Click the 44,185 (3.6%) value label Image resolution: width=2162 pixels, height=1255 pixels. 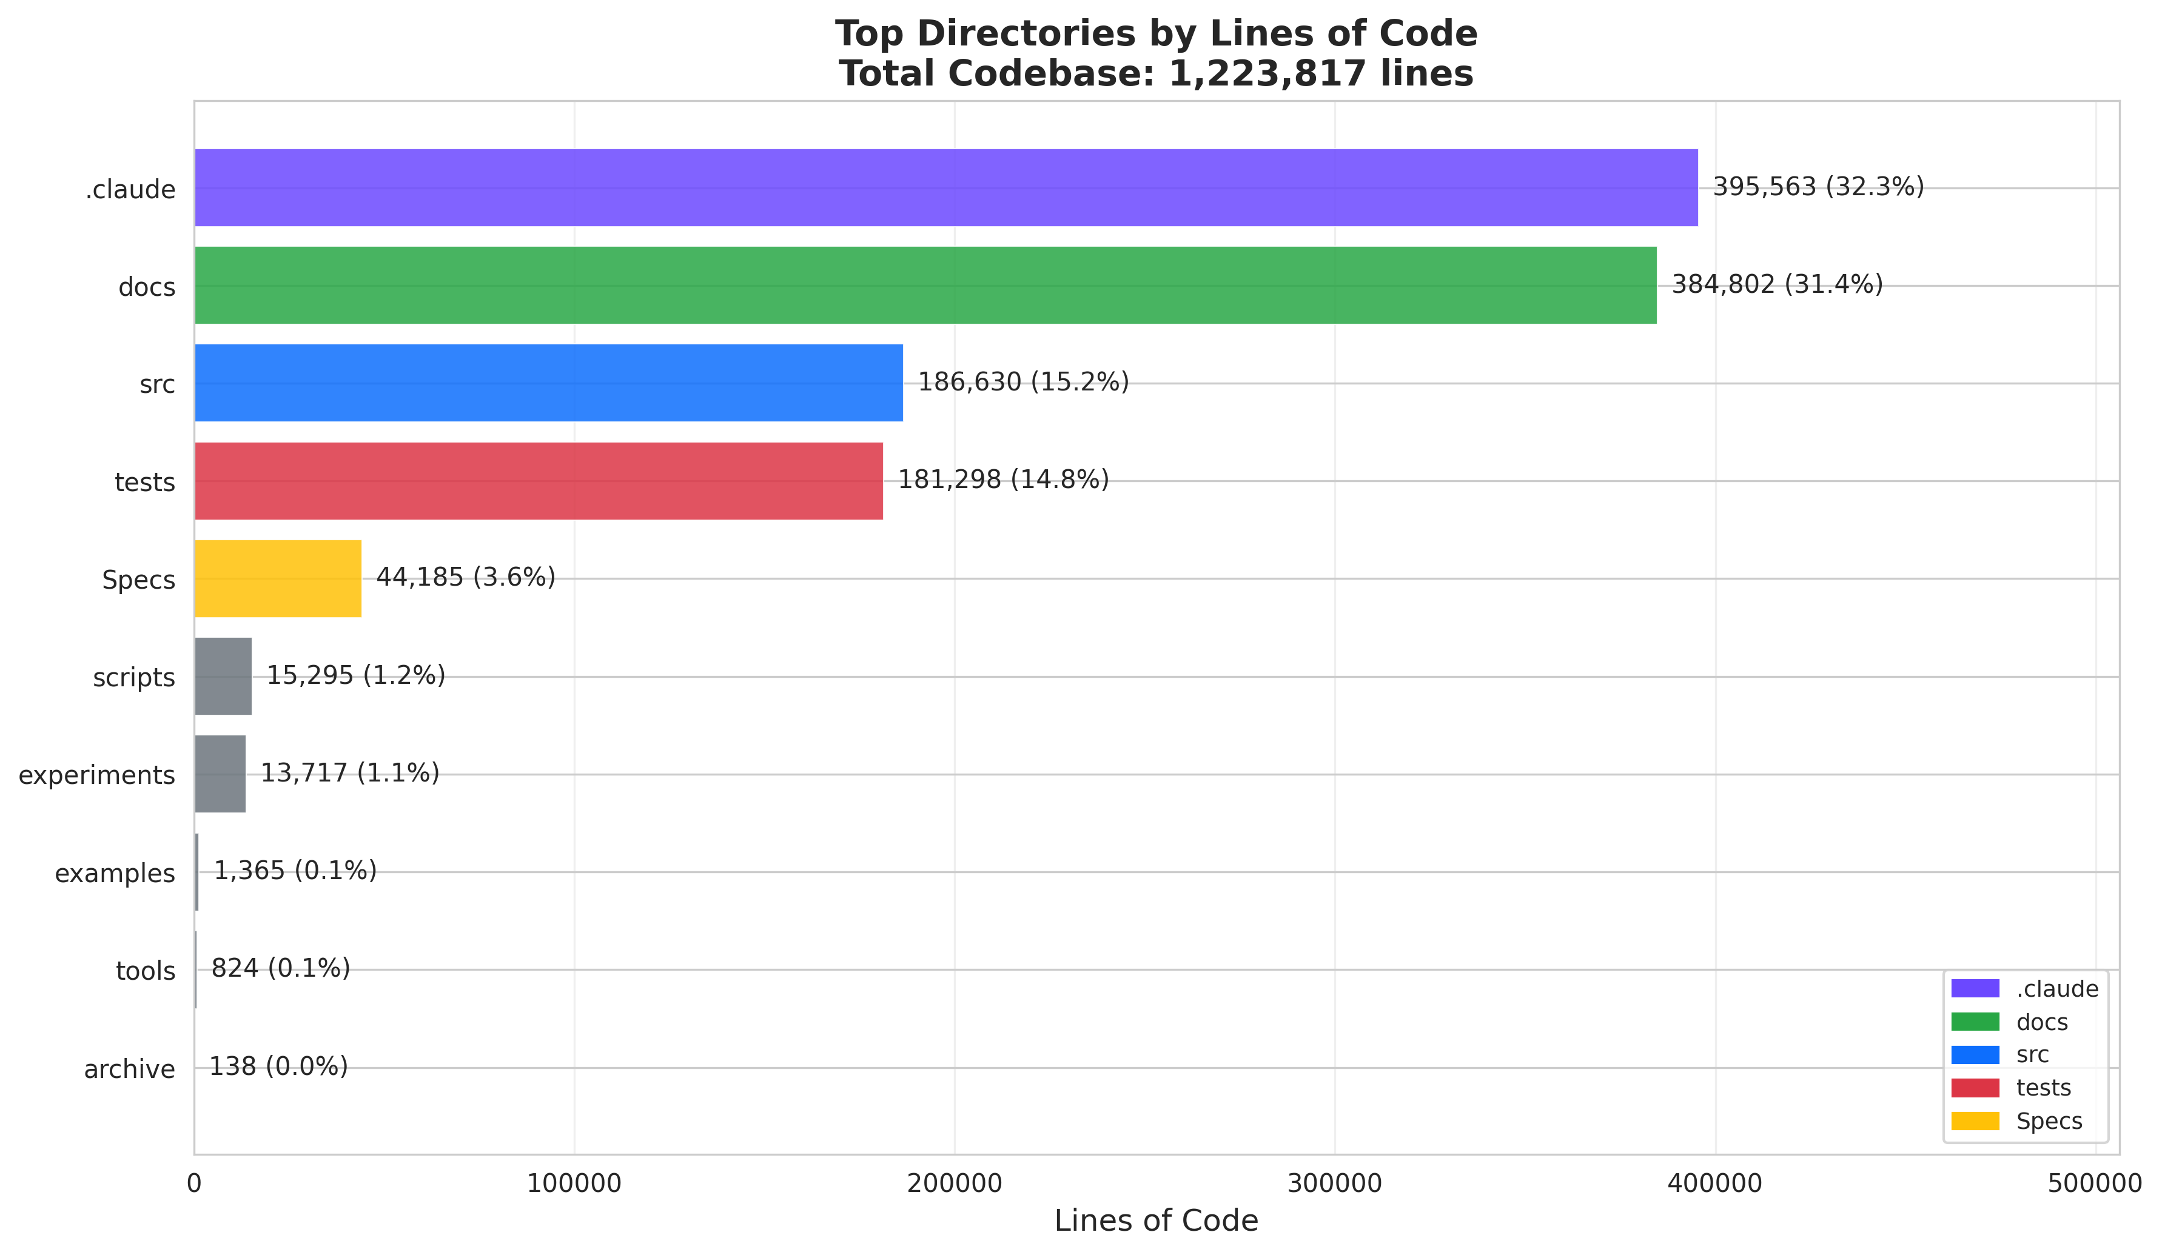pos(465,578)
